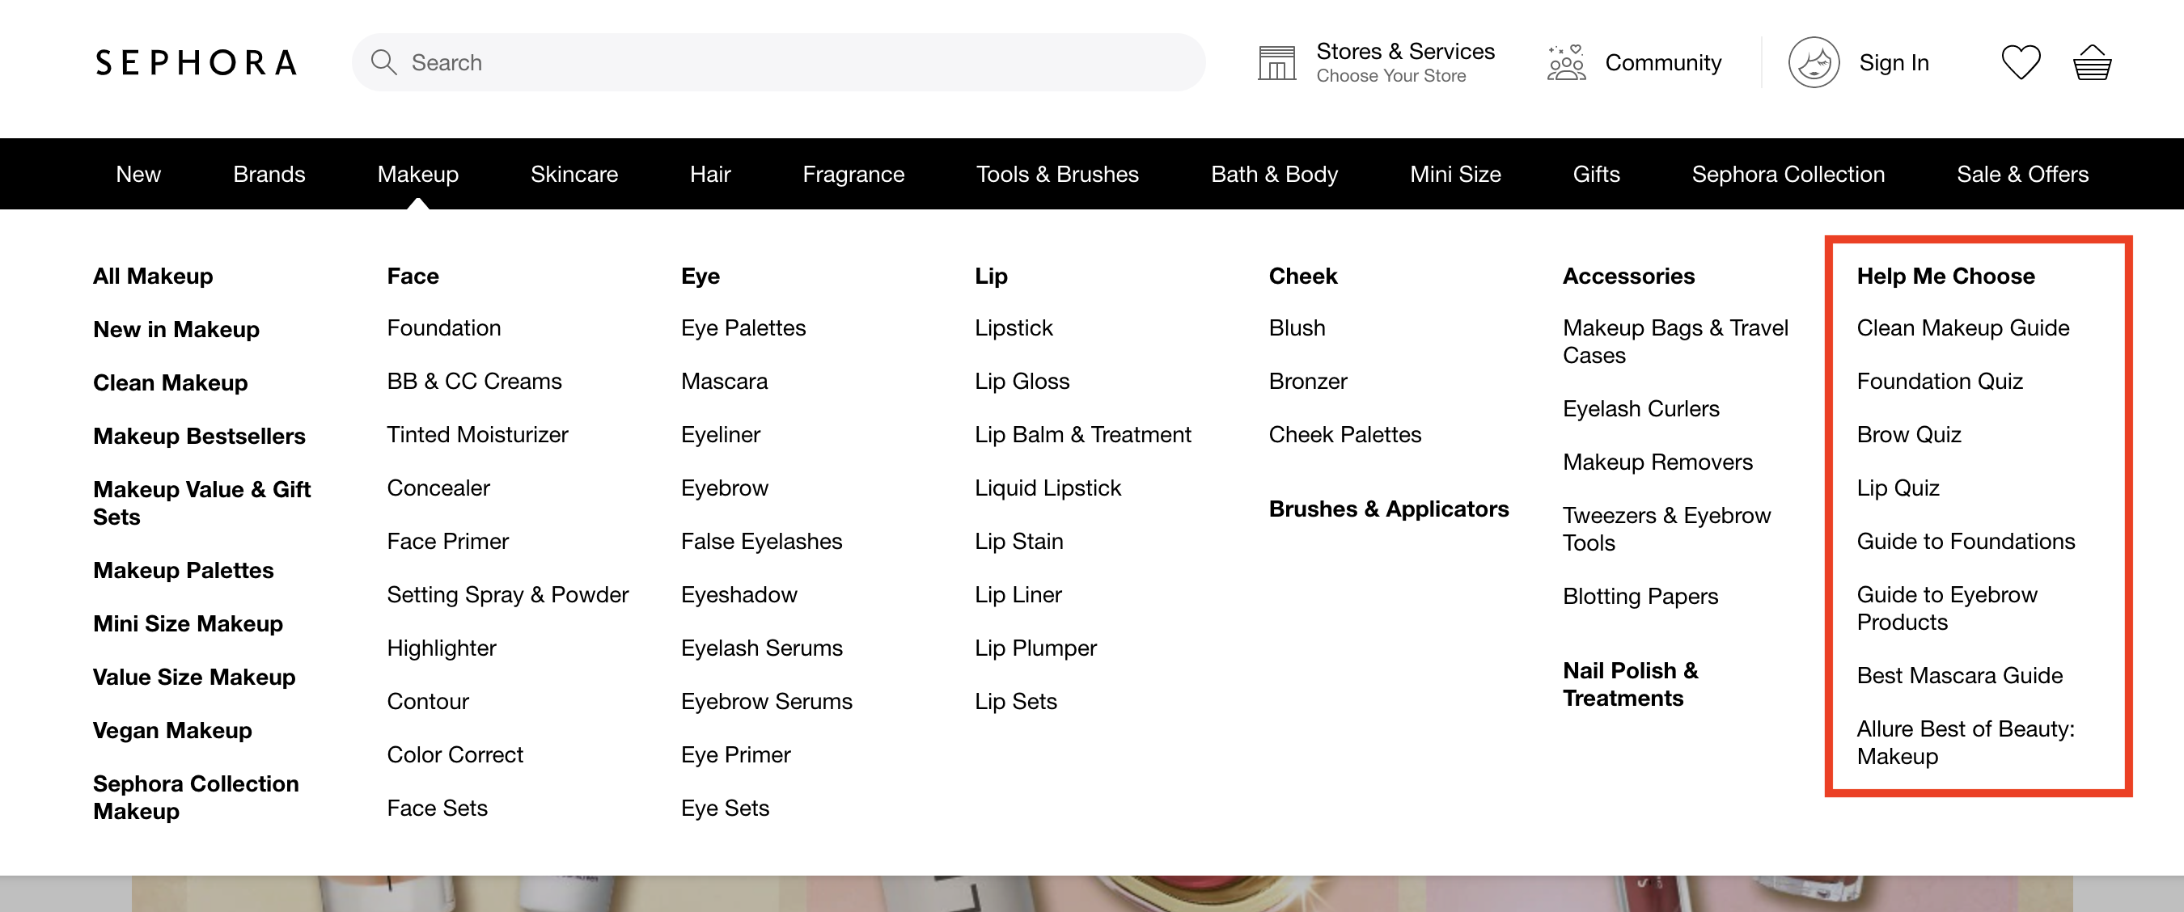Select the Makeup menu tab

click(x=418, y=174)
